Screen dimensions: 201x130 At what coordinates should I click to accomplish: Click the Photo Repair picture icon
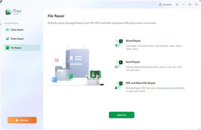coord(8,39)
